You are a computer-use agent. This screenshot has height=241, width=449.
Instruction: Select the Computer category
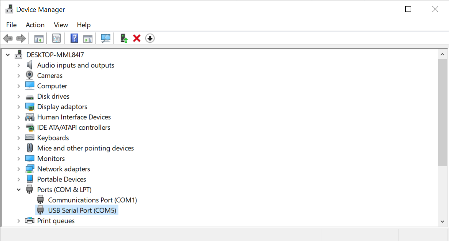click(x=52, y=86)
